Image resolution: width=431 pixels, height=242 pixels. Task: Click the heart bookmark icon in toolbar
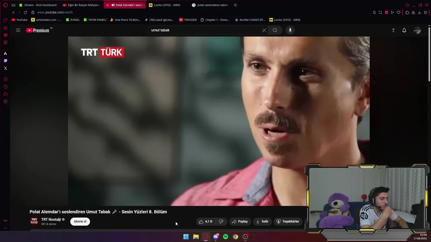(x=398, y=12)
